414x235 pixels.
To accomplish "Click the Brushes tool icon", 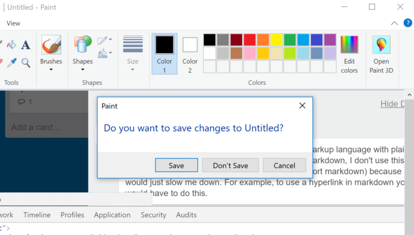I will pos(51,45).
